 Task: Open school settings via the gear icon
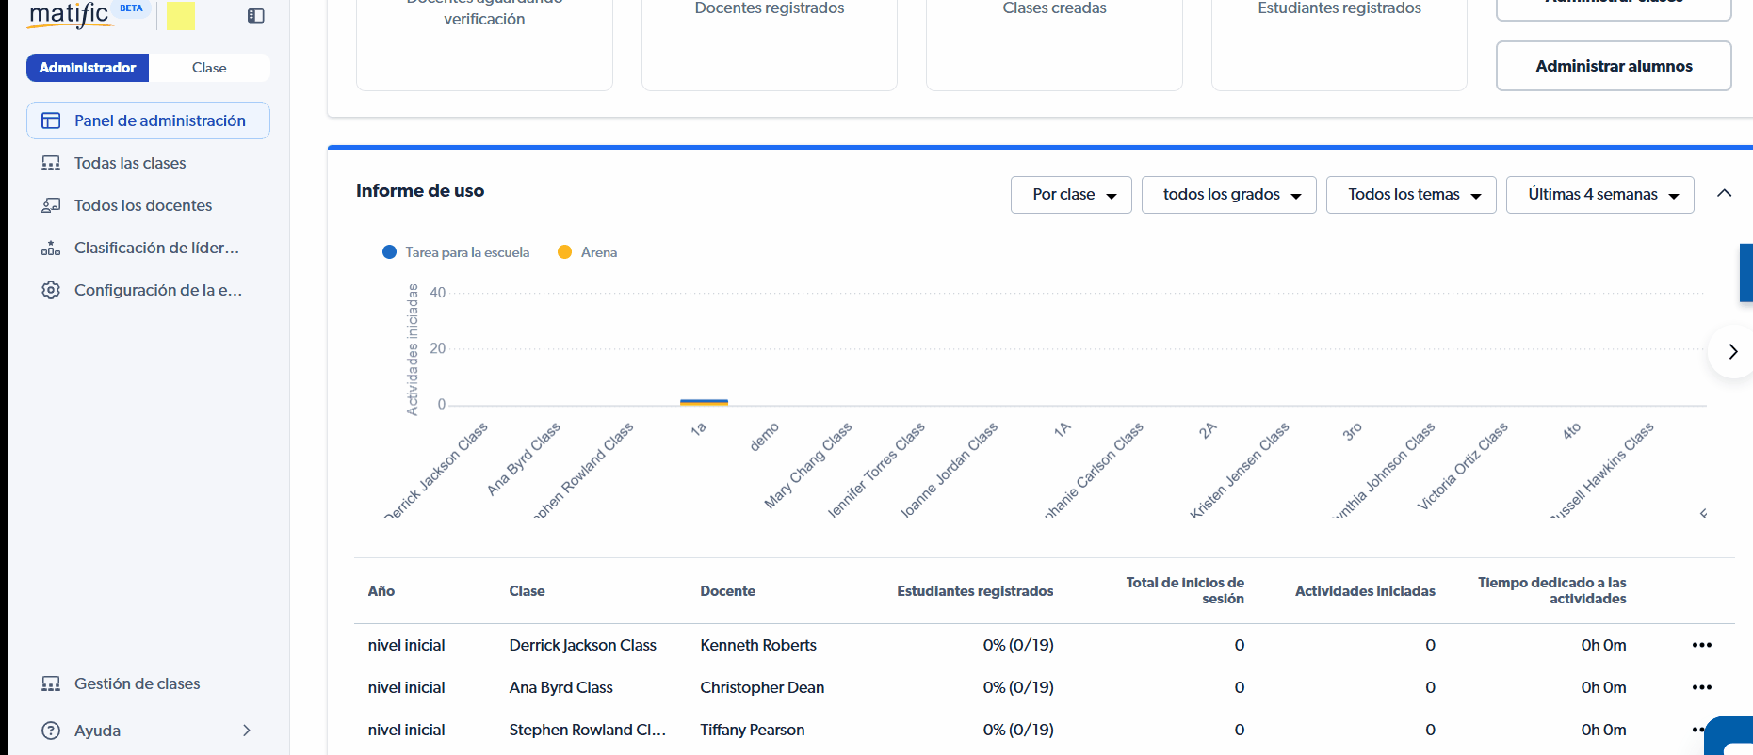click(51, 290)
